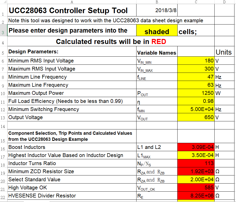
Task: Select Maximum Line Frequency value 63
Action: pos(196,85)
